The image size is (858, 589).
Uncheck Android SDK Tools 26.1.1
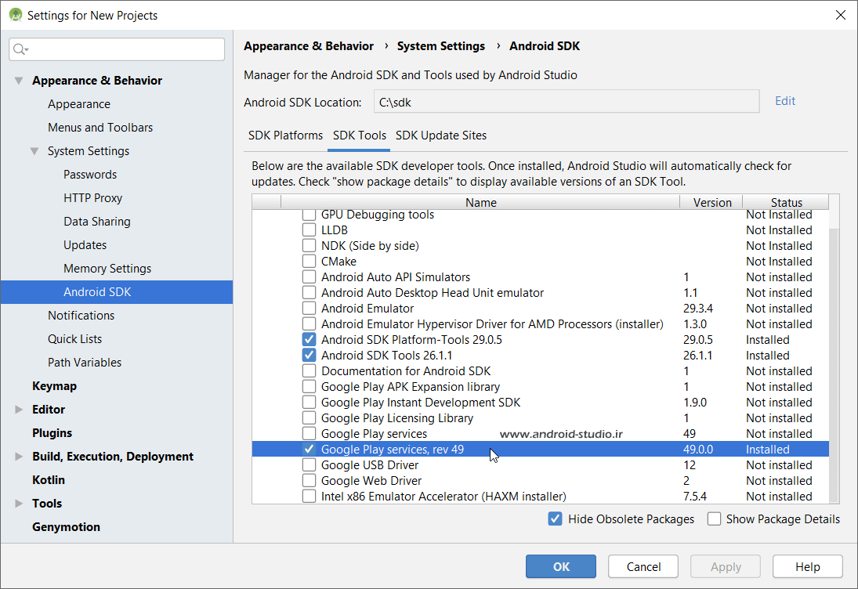pyautogui.click(x=310, y=356)
